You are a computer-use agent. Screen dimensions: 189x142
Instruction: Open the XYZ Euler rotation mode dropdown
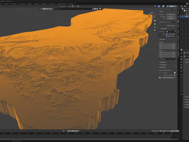pos(167,59)
